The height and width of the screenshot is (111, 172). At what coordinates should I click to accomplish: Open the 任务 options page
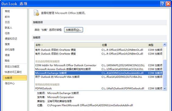(7, 33)
